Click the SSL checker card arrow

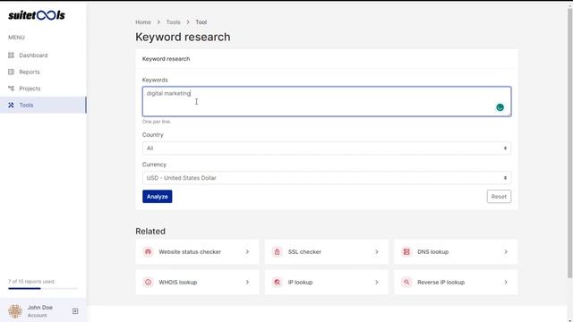[377, 252]
